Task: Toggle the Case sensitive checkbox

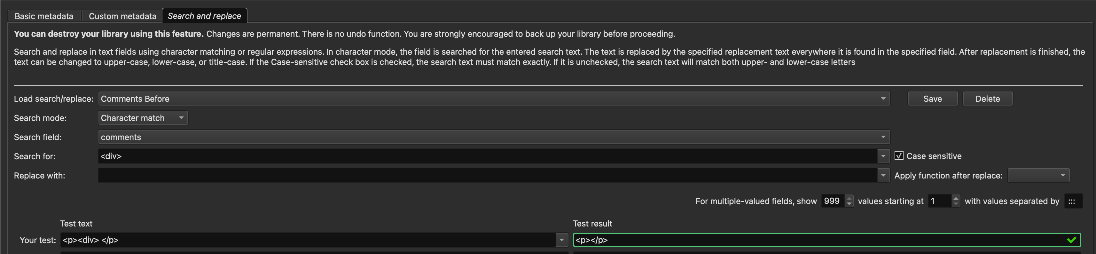Action: pos(899,156)
